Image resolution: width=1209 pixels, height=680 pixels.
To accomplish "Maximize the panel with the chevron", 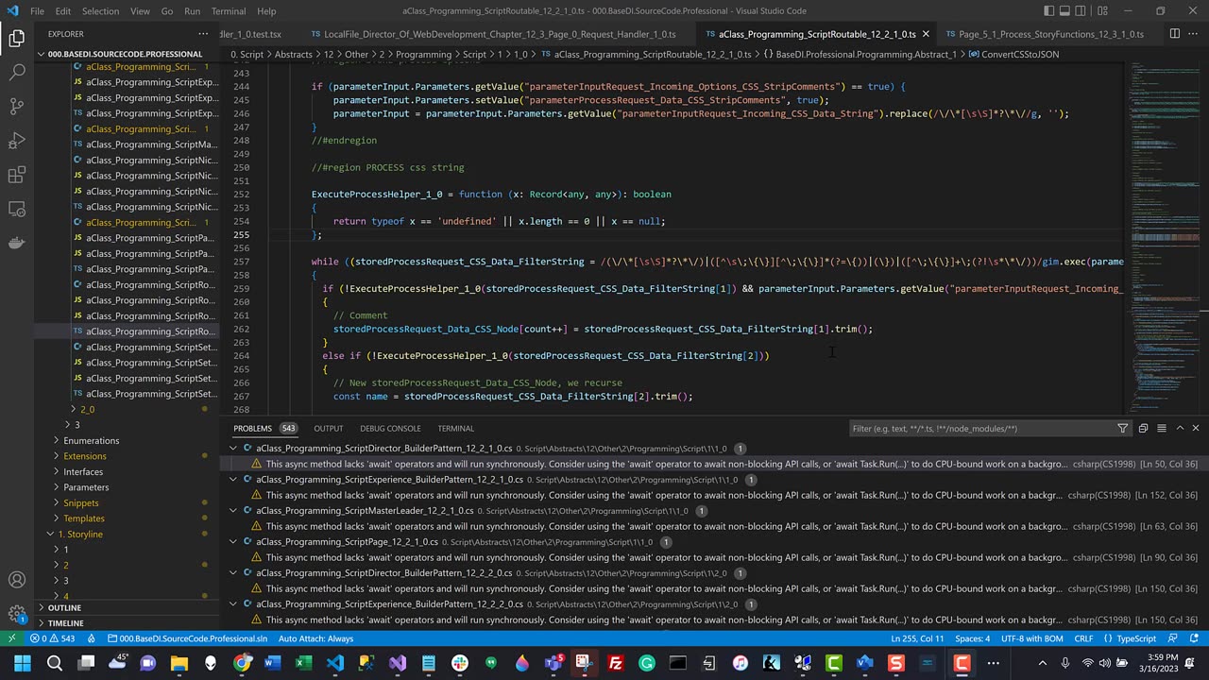I will pos(1180,428).
